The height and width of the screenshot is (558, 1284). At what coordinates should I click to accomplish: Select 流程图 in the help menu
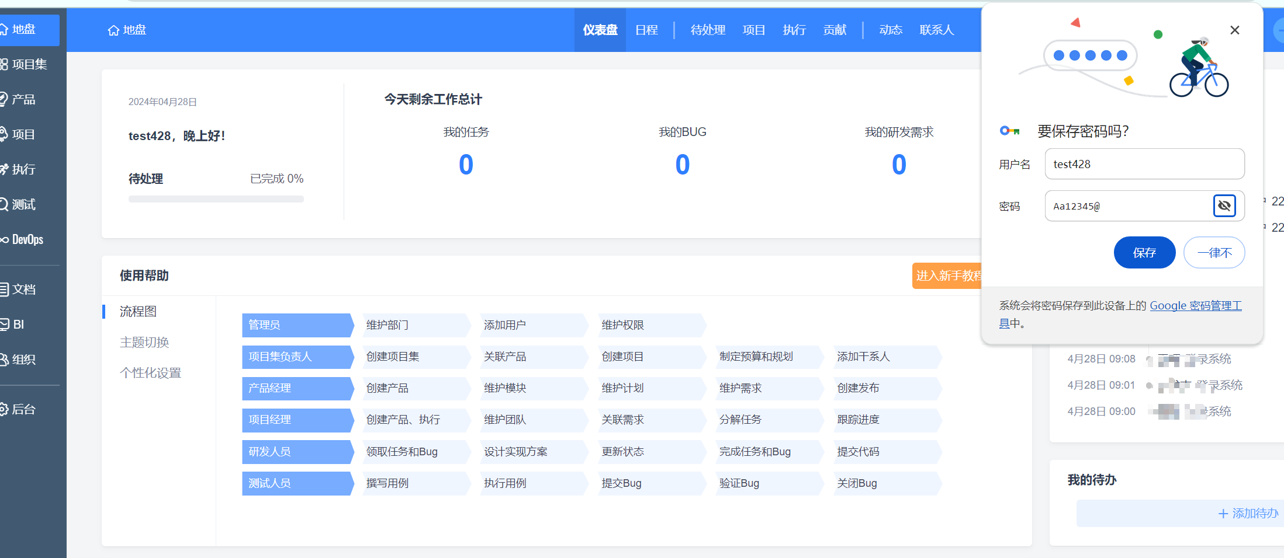point(138,312)
